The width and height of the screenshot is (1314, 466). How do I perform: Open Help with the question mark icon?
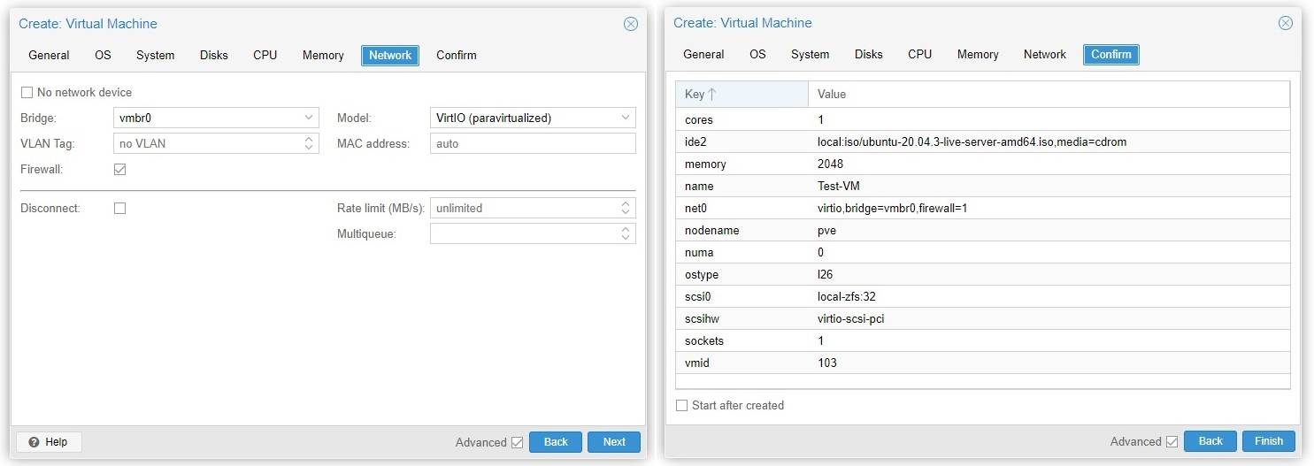coord(48,442)
